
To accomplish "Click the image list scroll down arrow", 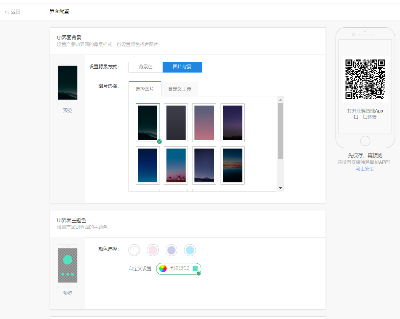I will pyautogui.click(x=280, y=188).
